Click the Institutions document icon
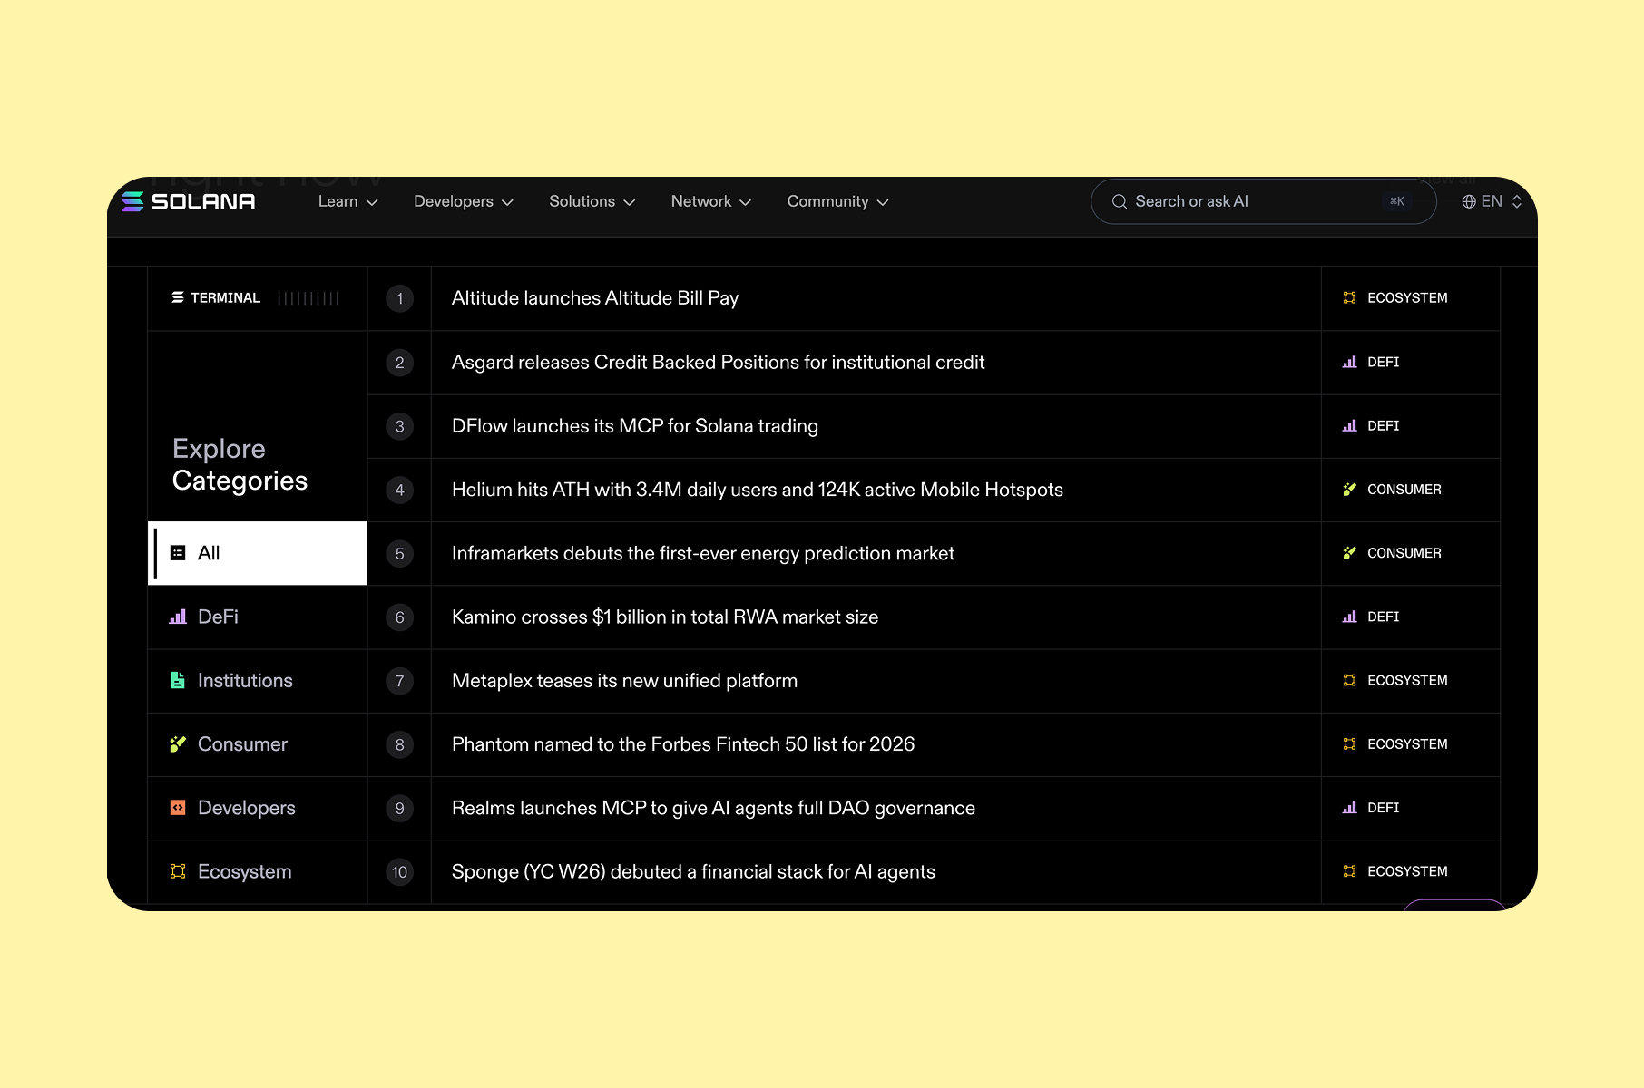The image size is (1644, 1088). point(178,680)
